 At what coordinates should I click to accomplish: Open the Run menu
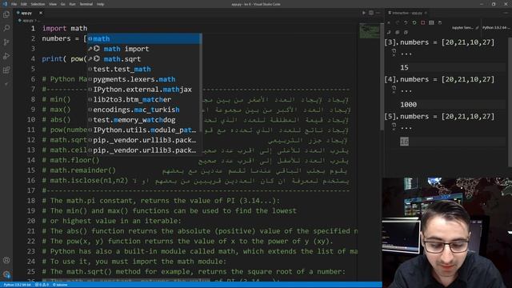(x=72, y=4)
